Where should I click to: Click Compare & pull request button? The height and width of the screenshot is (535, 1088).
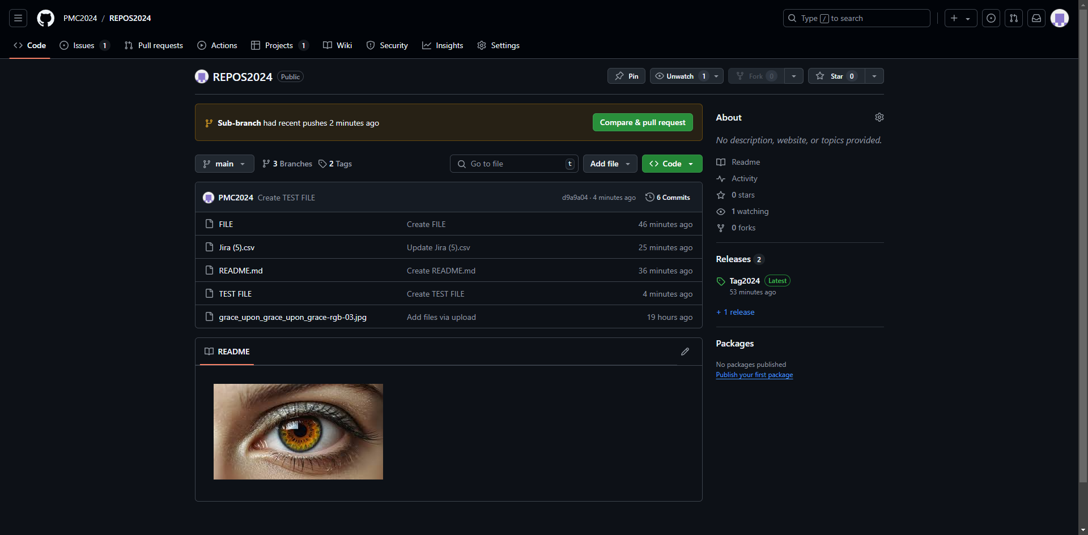point(642,122)
